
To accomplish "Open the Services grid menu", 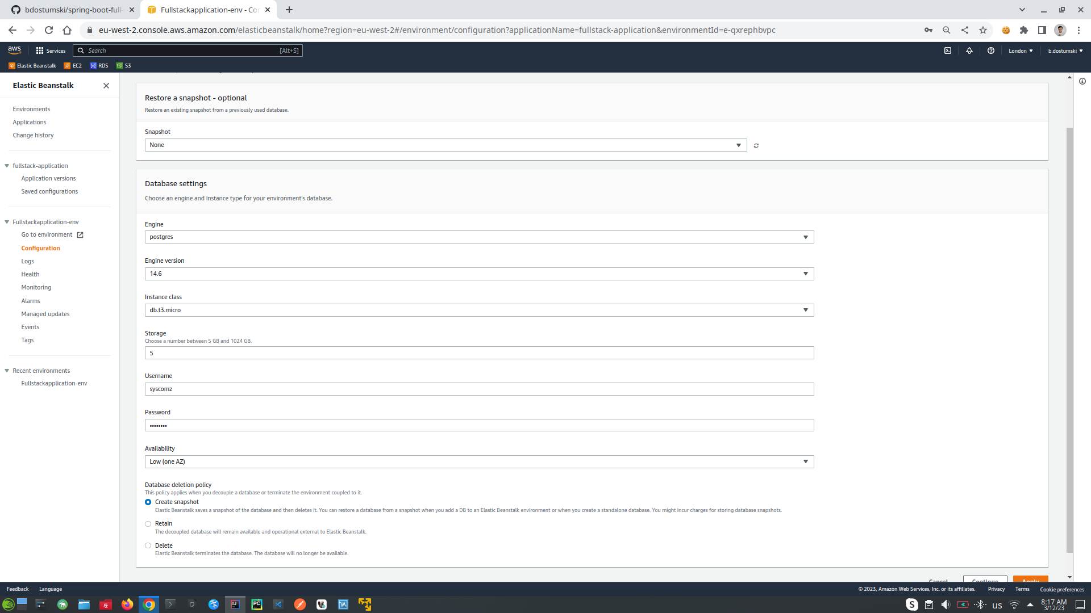I will pos(51,51).
